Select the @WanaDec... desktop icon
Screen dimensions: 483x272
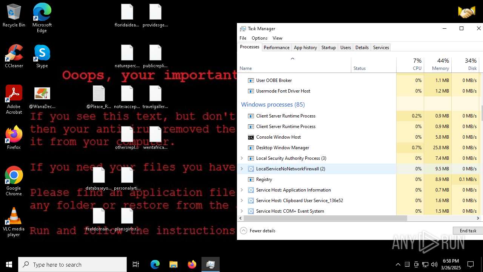[x=42, y=97]
